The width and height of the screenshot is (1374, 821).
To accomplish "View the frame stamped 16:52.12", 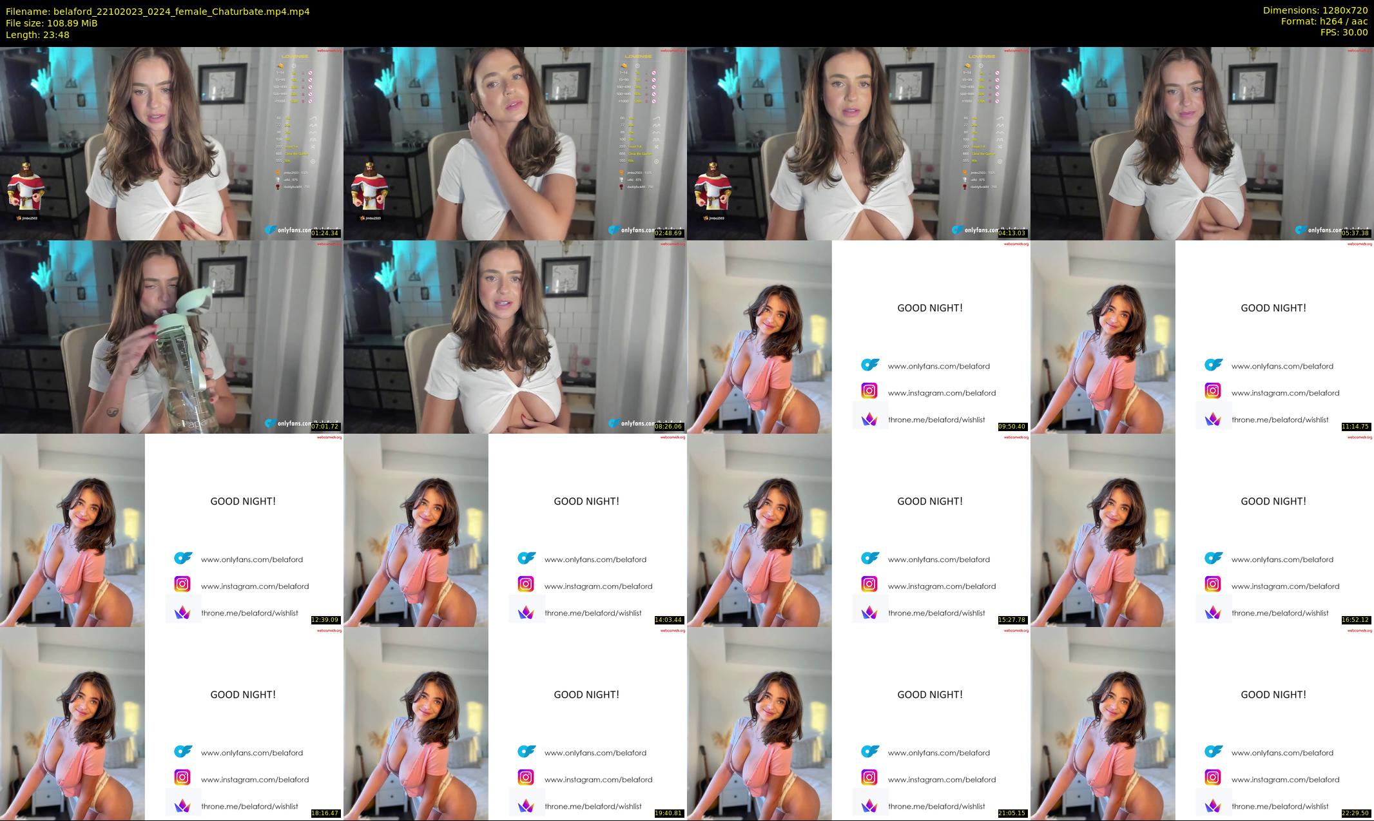I will click(1202, 530).
